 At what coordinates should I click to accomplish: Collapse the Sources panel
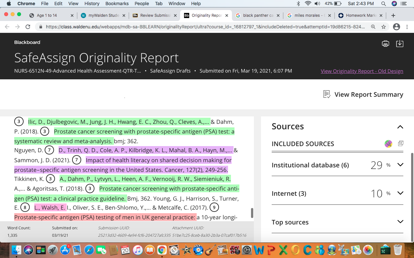click(400, 127)
